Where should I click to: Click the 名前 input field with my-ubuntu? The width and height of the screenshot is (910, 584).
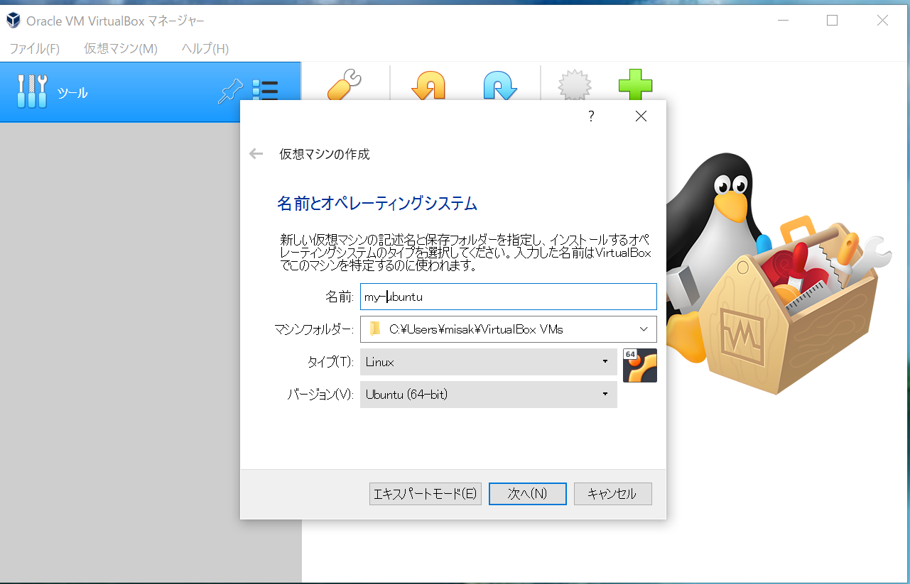pyautogui.click(x=509, y=297)
